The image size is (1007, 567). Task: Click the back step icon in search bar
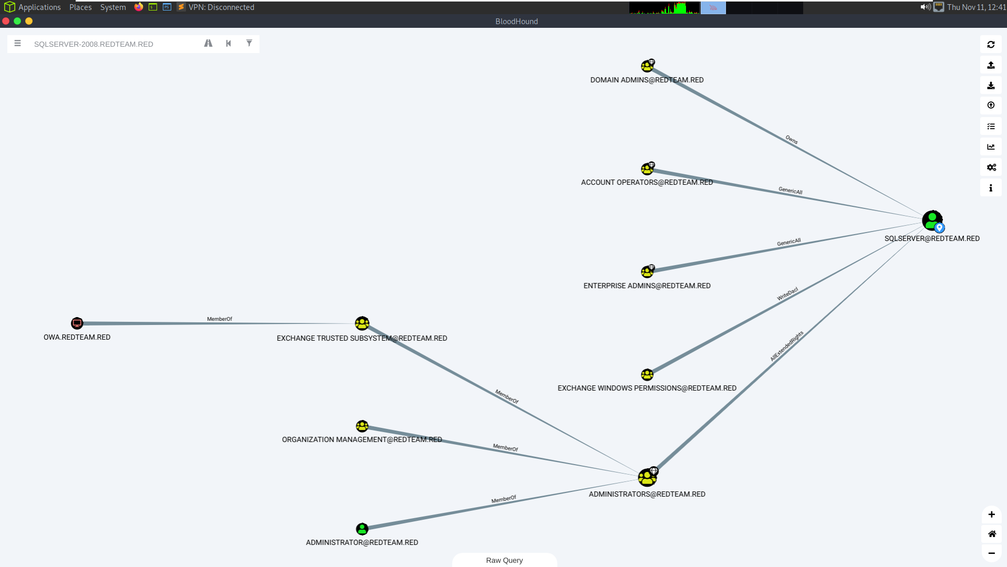[229, 44]
